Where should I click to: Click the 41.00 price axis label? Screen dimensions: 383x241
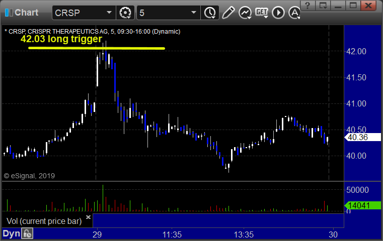(x=356, y=103)
